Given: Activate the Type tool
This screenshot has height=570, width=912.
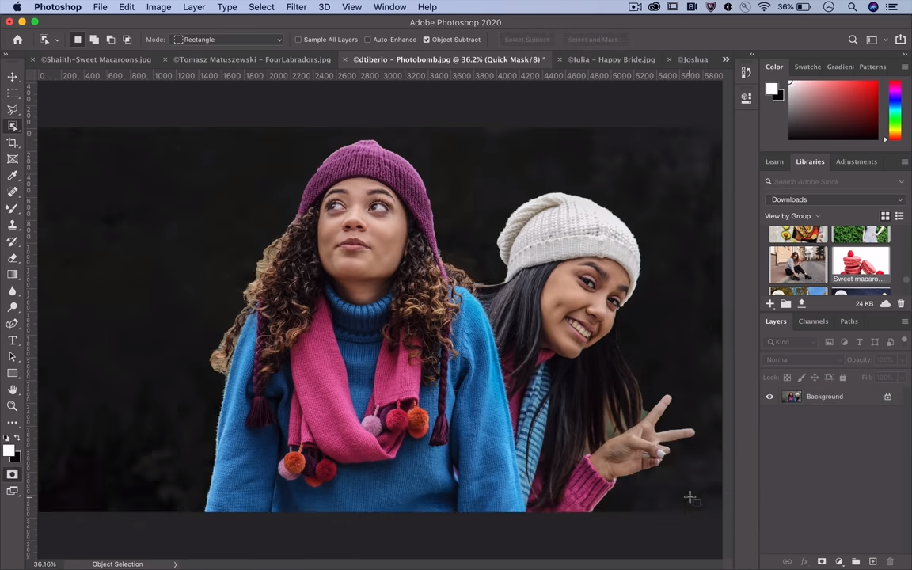Looking at the screenshot, I should click(x=13, y=340).
